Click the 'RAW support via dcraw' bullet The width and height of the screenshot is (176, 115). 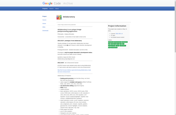tap(67, 109)
